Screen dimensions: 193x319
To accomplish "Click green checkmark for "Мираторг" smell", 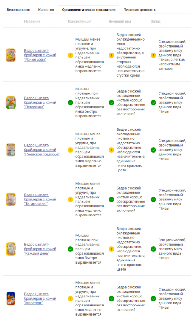I will coord(153,299).
